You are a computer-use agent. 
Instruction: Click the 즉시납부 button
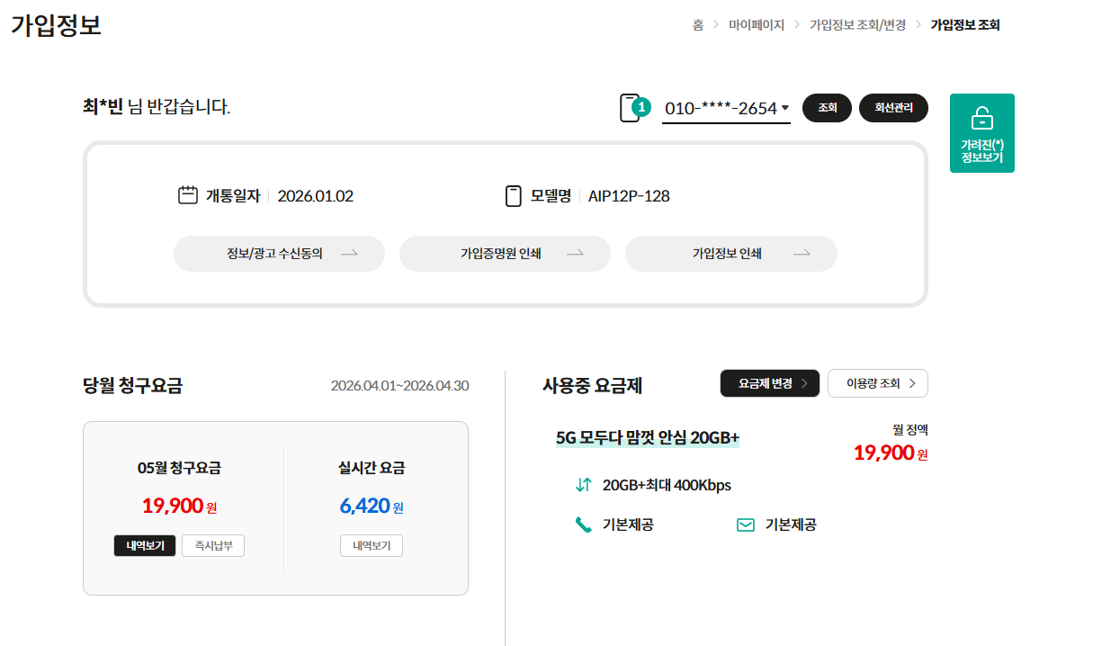(x=213, y=545)
